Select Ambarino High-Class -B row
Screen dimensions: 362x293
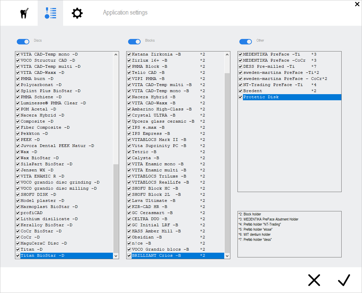pos(176,109)
